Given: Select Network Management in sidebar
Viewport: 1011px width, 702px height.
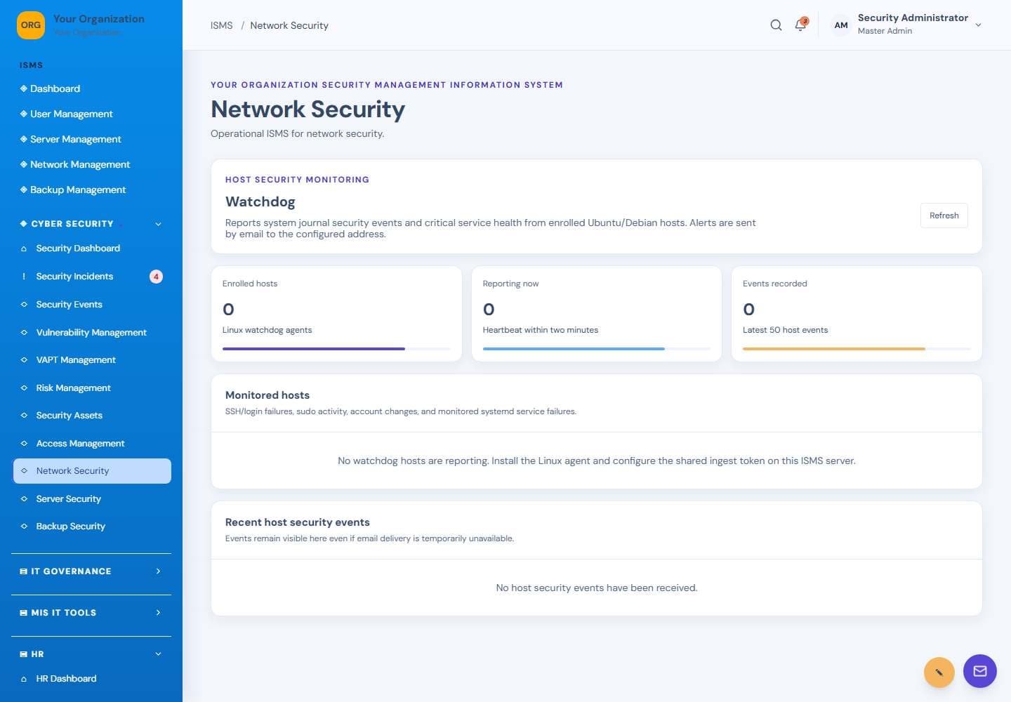Looking at the screenshot, I should pos(80,164).
